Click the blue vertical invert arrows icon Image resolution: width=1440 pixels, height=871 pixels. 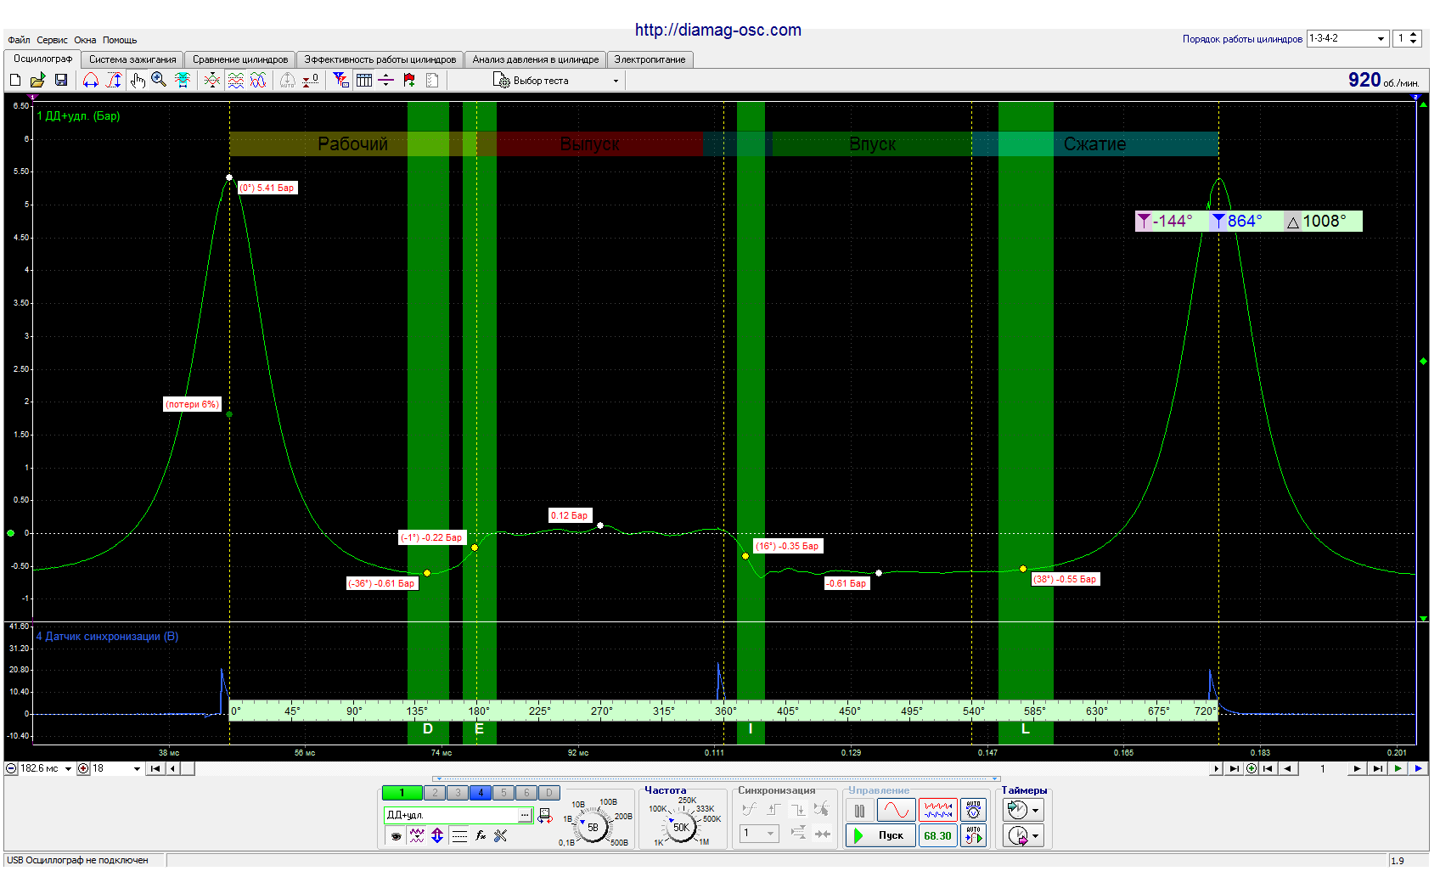437,836
